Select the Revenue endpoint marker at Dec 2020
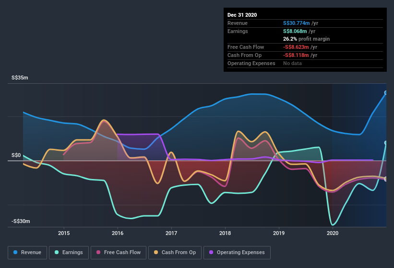The width and height of the screenshot is (394, 268). (386, 93)
